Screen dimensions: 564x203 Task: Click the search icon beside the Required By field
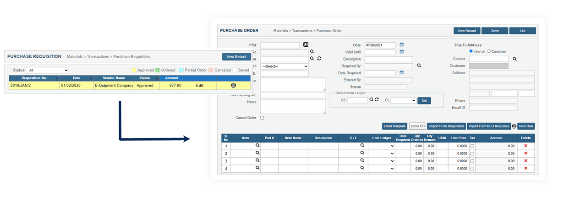(x=419, y=66)
